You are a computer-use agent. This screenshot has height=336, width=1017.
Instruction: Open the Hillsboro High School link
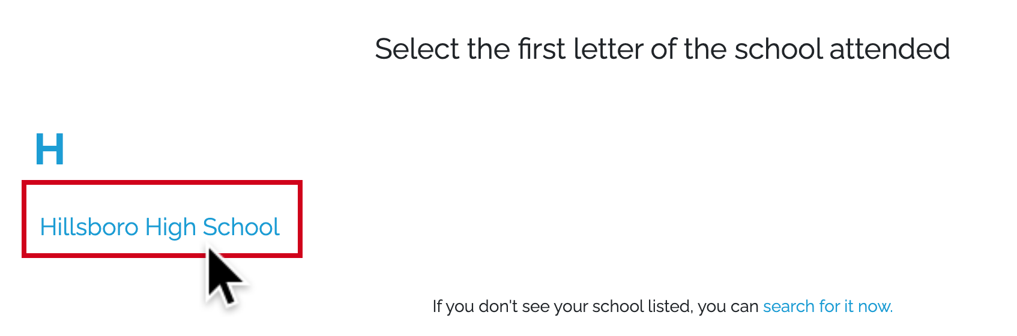pyautogui.click(x=160, y=227)
